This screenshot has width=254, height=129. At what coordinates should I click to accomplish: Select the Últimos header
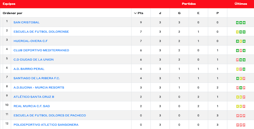click(x=241, y=4)
